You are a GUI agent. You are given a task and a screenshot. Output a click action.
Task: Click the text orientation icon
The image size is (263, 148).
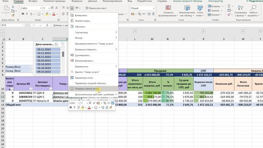coord(77,8)
